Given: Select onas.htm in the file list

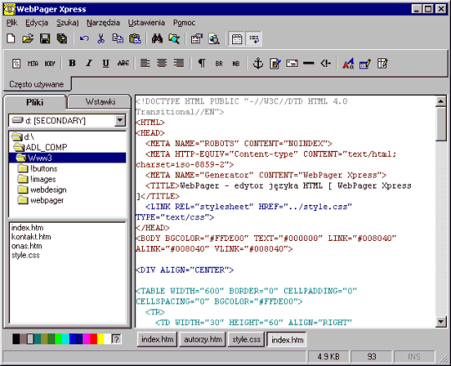Looking at the screenshot, I should coord(27,246).
